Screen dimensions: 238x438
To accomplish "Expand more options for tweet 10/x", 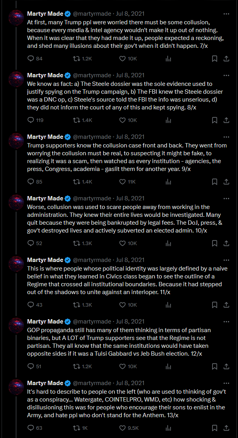I will click(x=227, y=198).
